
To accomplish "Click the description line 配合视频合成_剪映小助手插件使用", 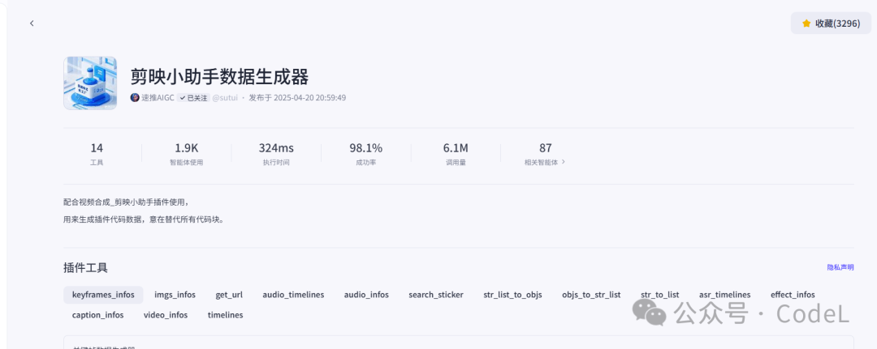I will click(127, 202).
